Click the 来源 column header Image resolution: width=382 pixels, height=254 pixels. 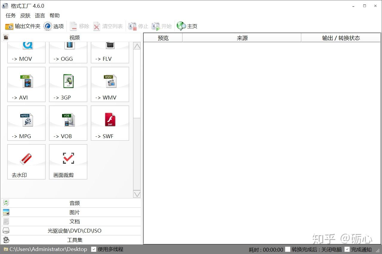pyautogui.click(x=242, y=38)
